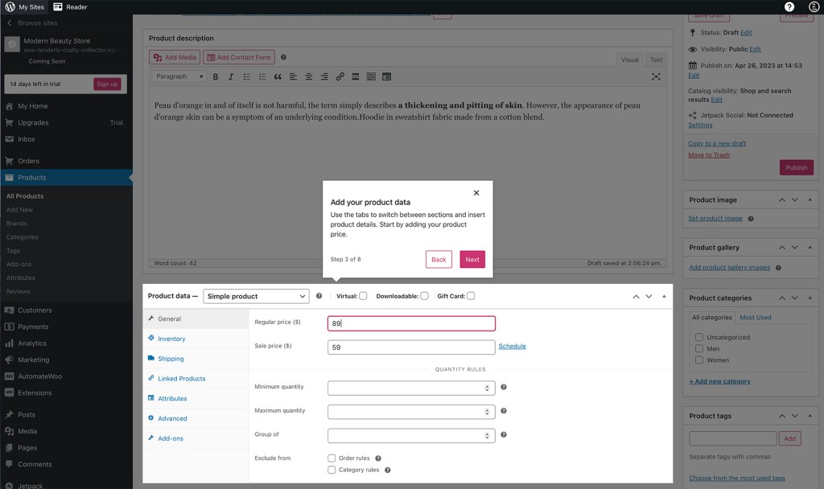Image resolution: width=824 pixels, height=489 pixels.
Task: Enable the Downloadable checkbox
Action: [x=424, y=296]
